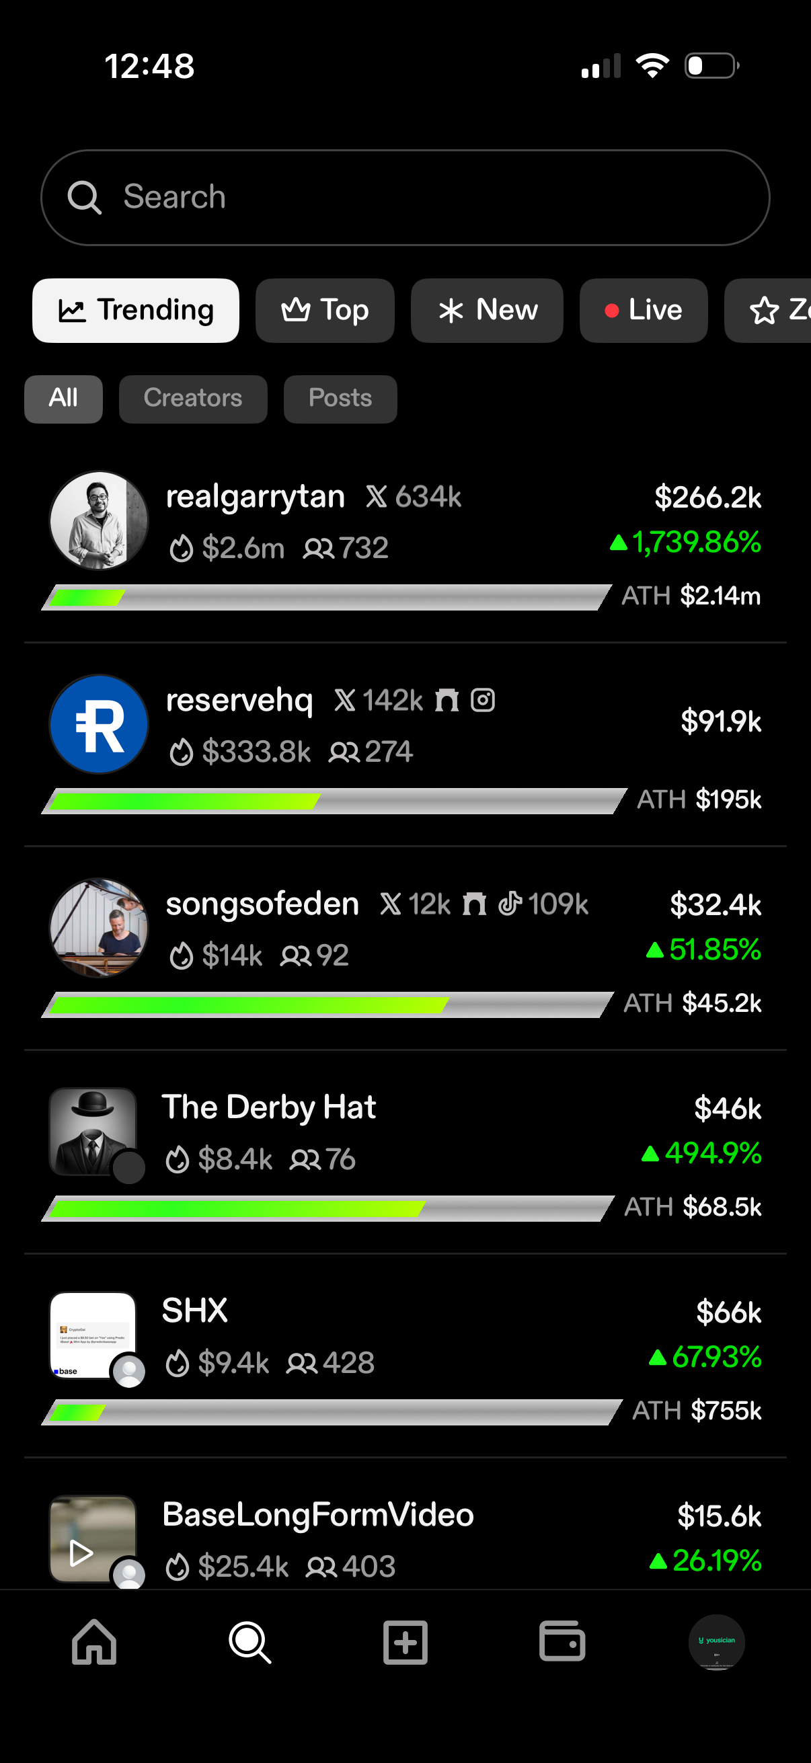Screen dimensions: 811x1763
Task: Tap reservehq's Farcaster arch icon
Action: [x=447, y=700]
